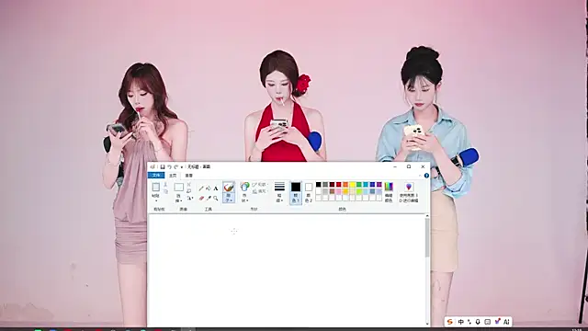
Task: Click the skin checkmark icon on IME bar
Action: 497,321
